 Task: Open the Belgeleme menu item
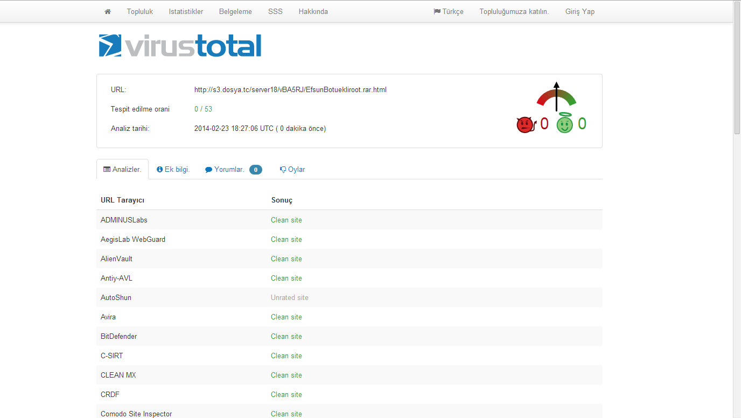235,11
